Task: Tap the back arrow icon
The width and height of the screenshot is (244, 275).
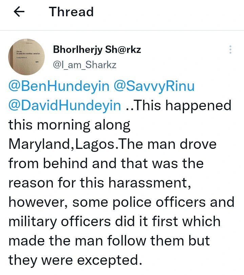Action: point(19,12)
